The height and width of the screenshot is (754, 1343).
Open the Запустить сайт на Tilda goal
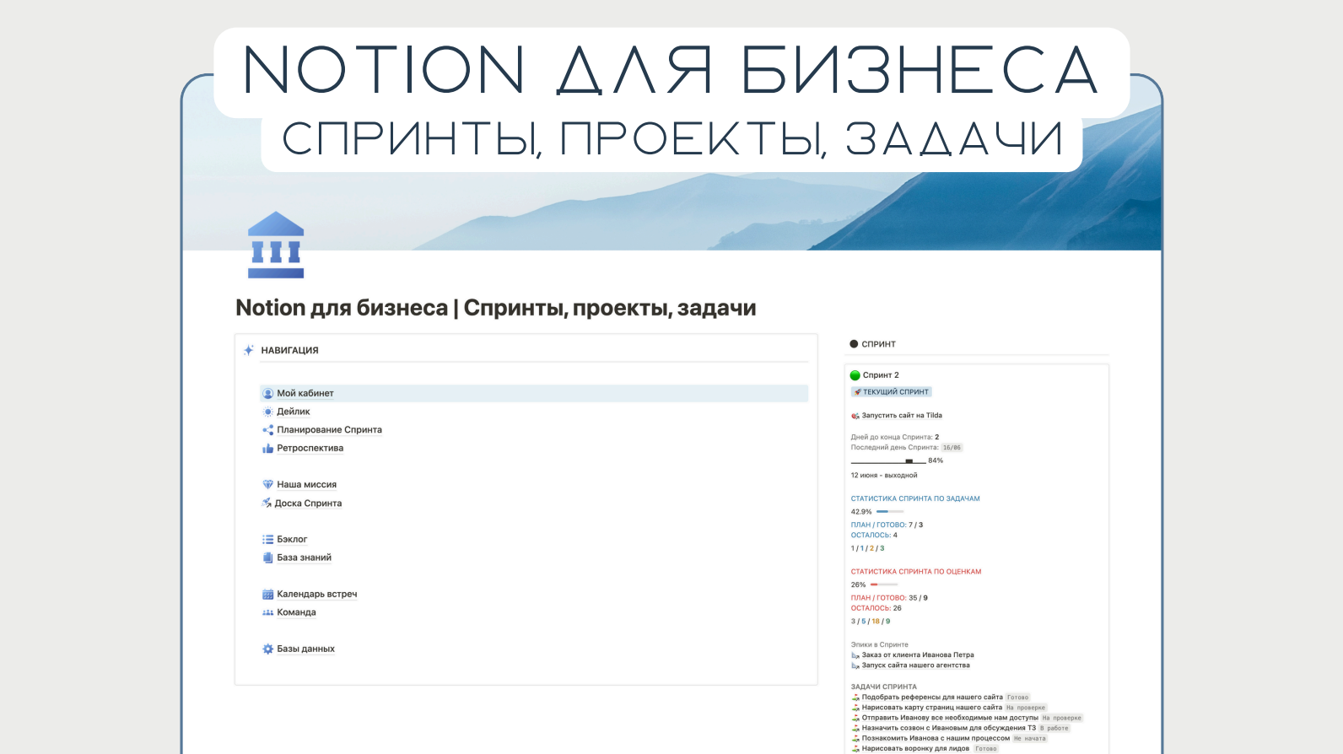(x=901, y=416)
